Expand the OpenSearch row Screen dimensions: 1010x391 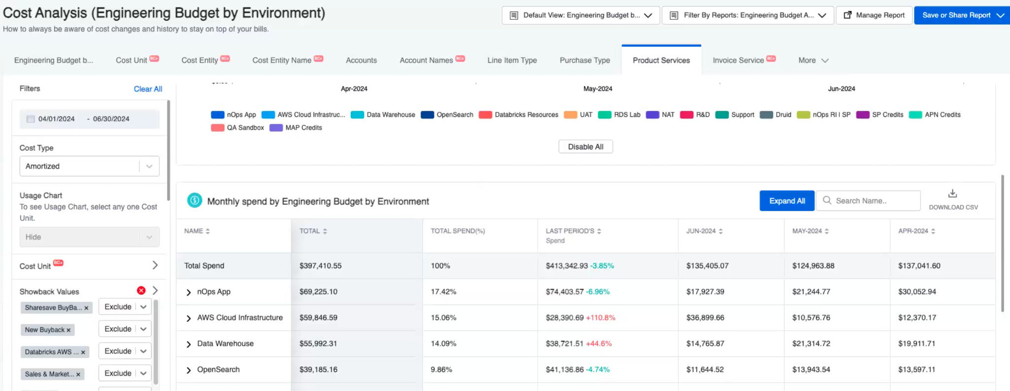188,370
